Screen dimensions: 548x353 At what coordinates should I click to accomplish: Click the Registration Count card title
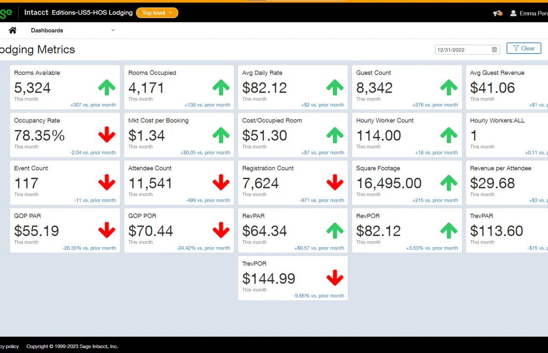268,168
